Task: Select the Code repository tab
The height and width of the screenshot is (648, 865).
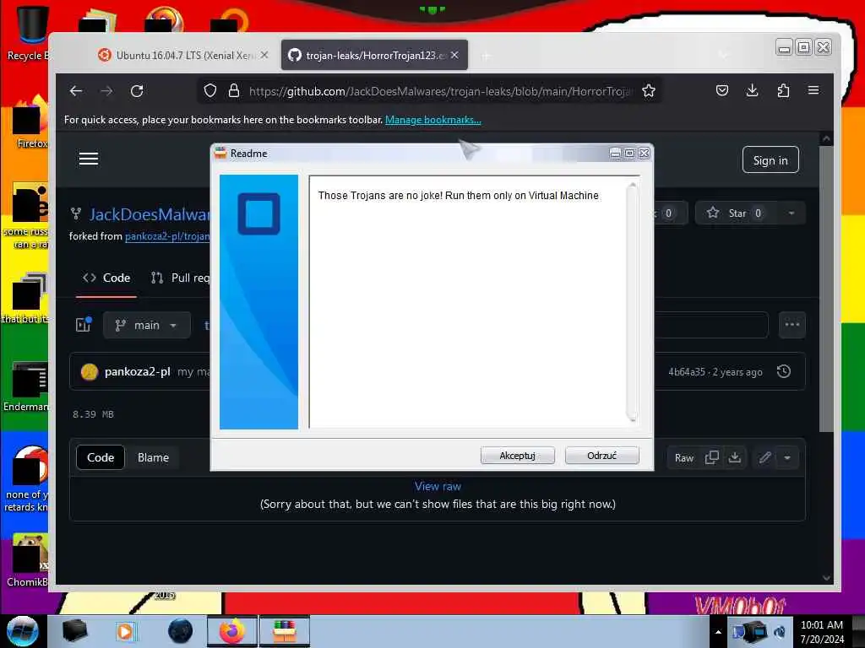Action: click(106, 278)
